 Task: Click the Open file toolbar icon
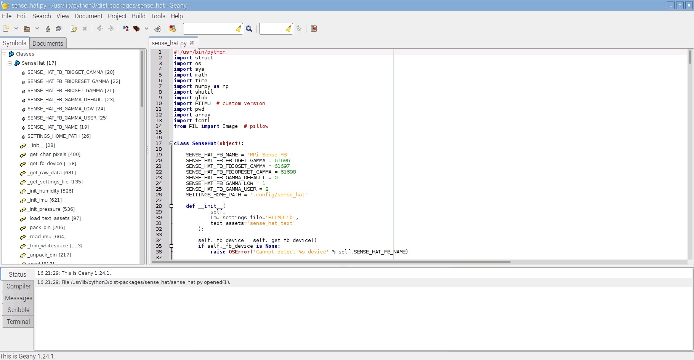click(x=27, y=29)
